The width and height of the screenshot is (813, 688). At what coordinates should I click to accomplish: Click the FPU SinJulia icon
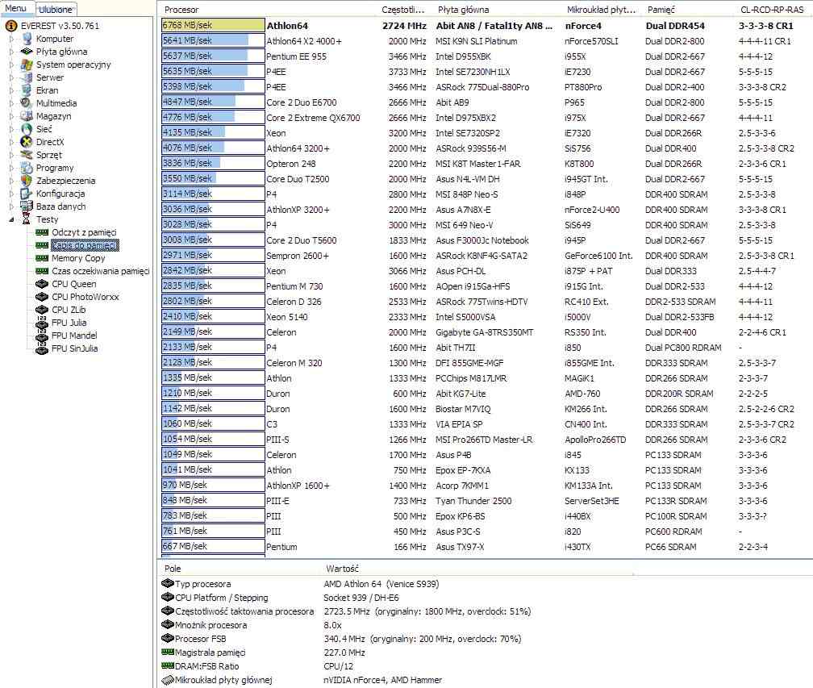(42, 349)
